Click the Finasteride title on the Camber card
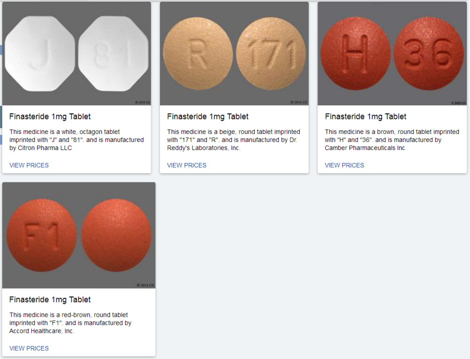Screen dimensions: 470x359 [x=366, y=117]
